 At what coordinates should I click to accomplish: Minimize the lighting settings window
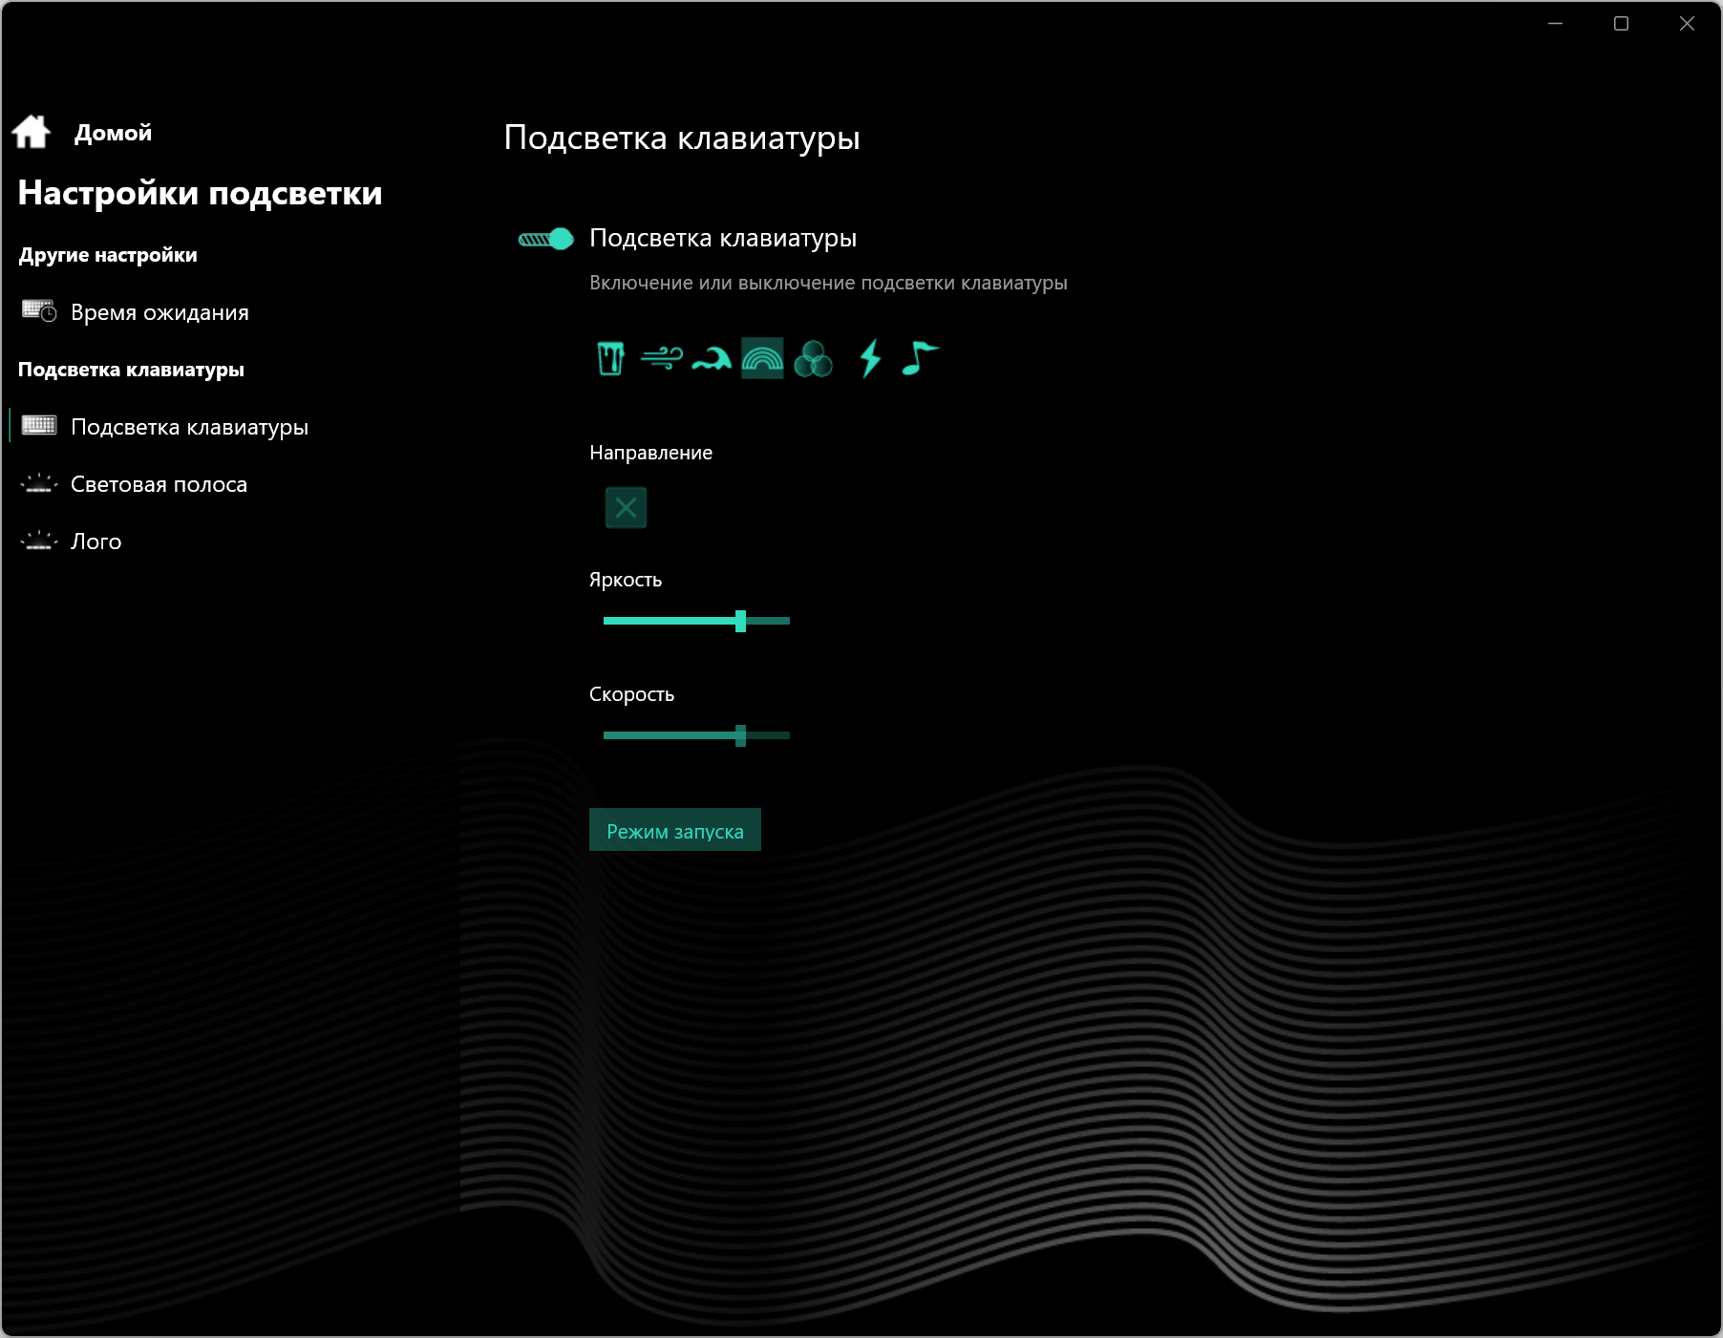coord(1556,24)
